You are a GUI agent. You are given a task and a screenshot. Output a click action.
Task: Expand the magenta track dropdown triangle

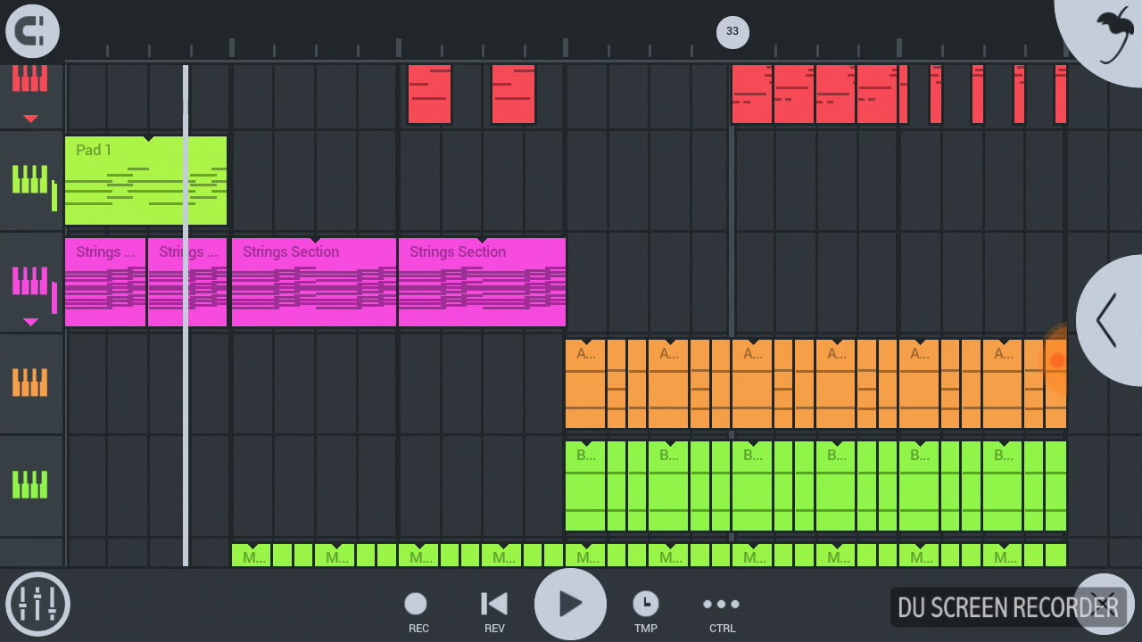(x=30, y=322)
